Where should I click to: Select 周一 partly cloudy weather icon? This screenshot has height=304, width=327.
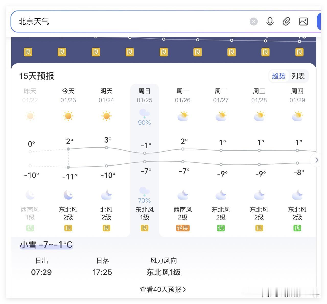point(183,116)
